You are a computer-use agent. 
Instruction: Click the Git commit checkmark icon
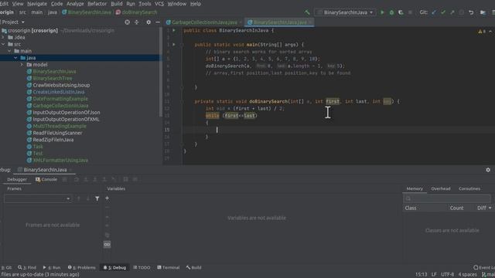click(443, 12)
